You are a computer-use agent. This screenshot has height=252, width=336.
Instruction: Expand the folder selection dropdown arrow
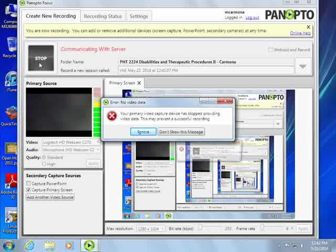tap(302, 67)
